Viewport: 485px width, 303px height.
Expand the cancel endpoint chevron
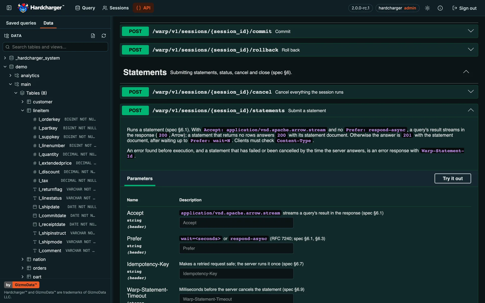coord(471,91)
